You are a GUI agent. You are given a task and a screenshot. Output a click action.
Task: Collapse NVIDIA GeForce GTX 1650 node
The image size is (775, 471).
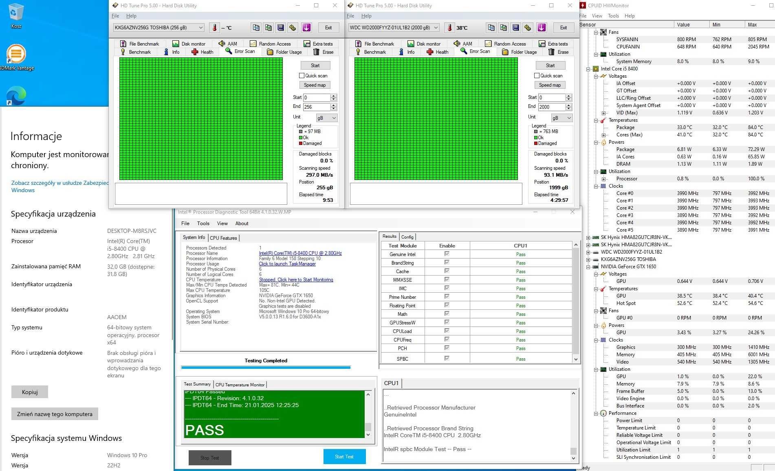(x=588, y=267)
